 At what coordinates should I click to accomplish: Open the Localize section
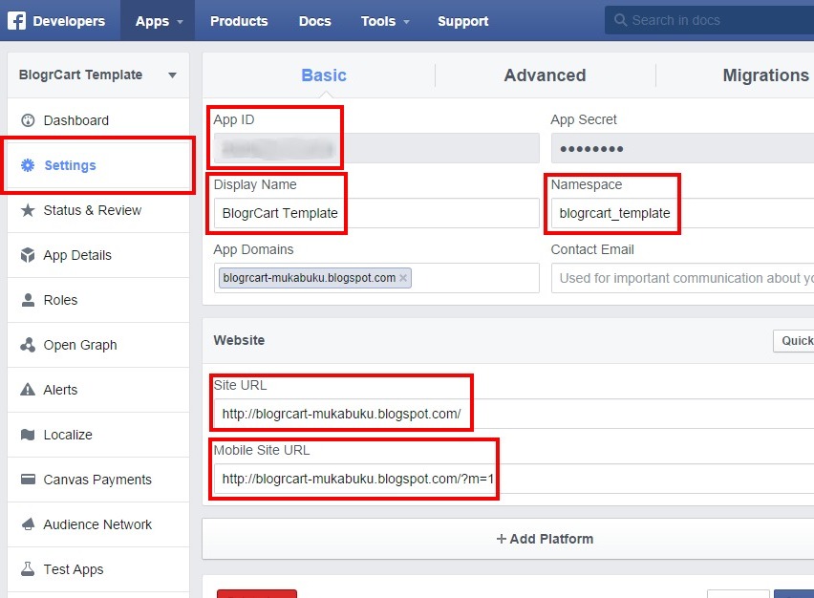tap(98, 435)
